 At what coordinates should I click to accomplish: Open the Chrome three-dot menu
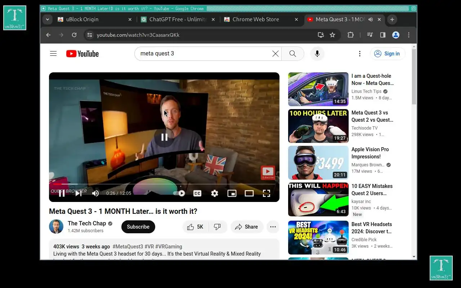point(409,35)
